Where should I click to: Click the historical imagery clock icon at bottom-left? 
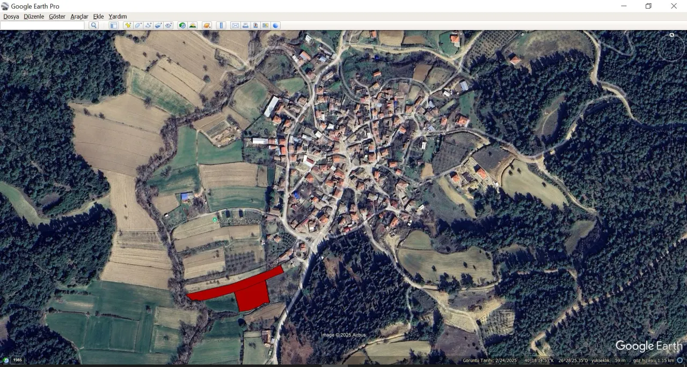pyautogui.click(x=5, y=360)
